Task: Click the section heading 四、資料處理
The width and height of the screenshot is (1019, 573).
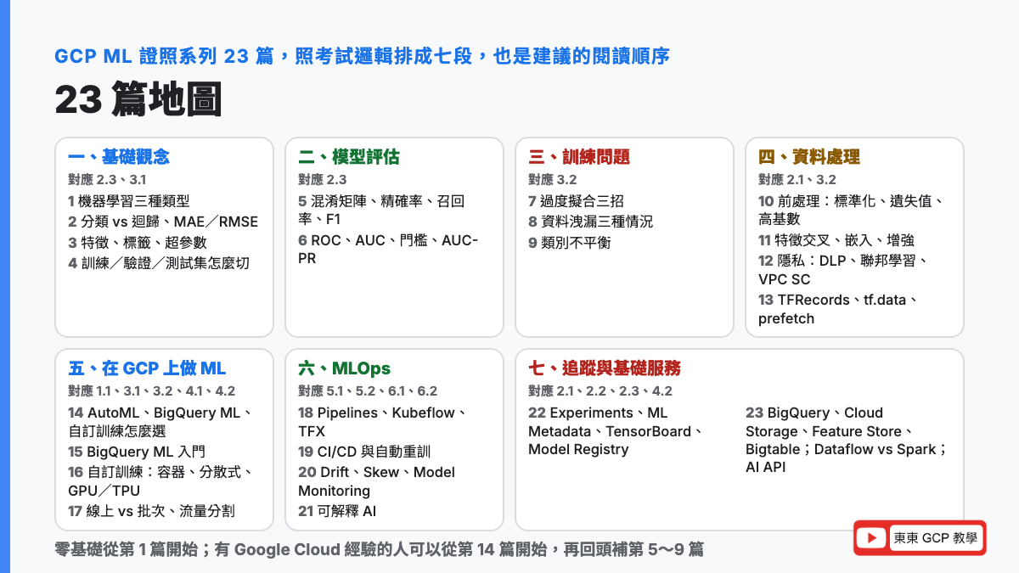Action: [x=809, y=157]
